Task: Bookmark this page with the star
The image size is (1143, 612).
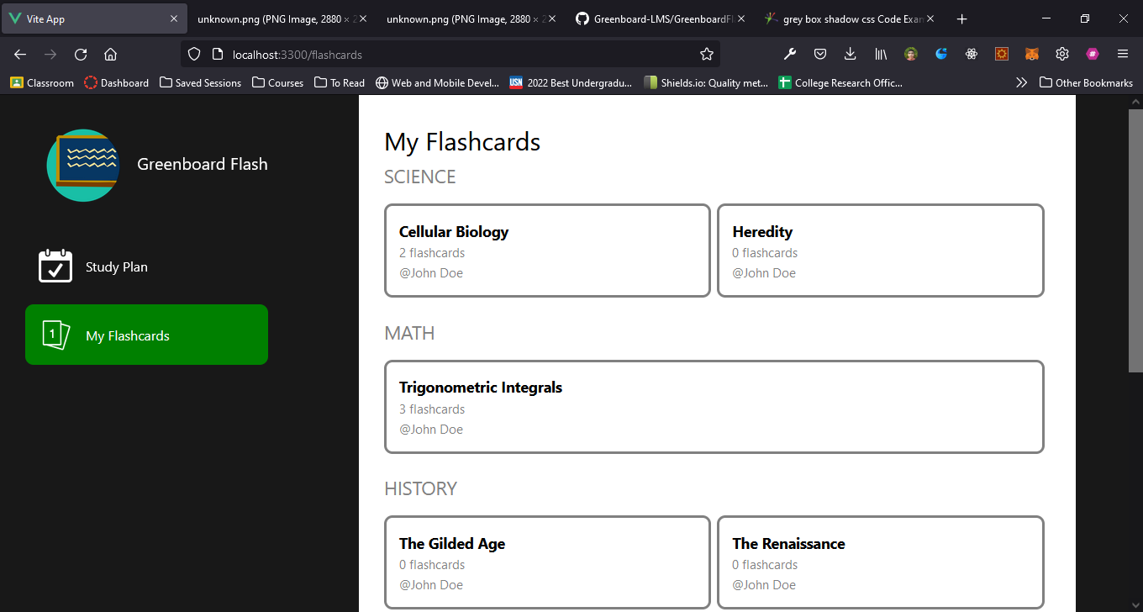Action: tap(707, 54)
